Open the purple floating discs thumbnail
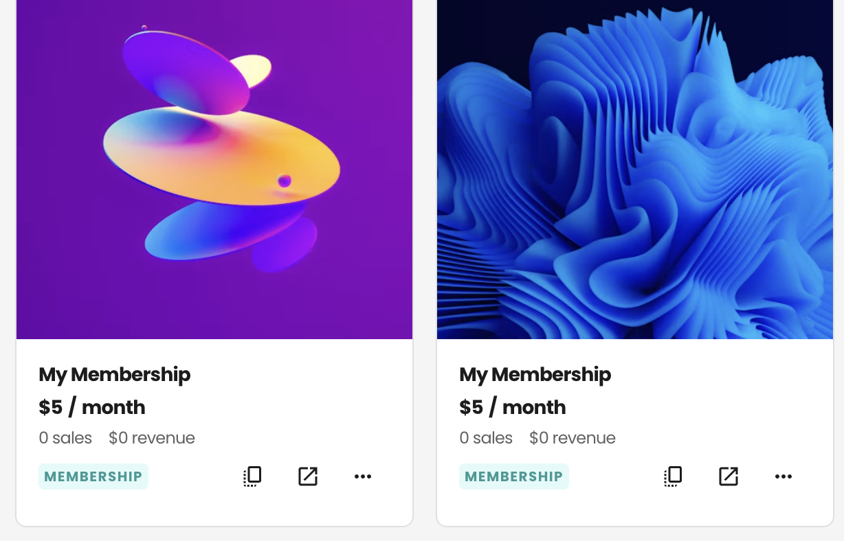 click(214, 170)
